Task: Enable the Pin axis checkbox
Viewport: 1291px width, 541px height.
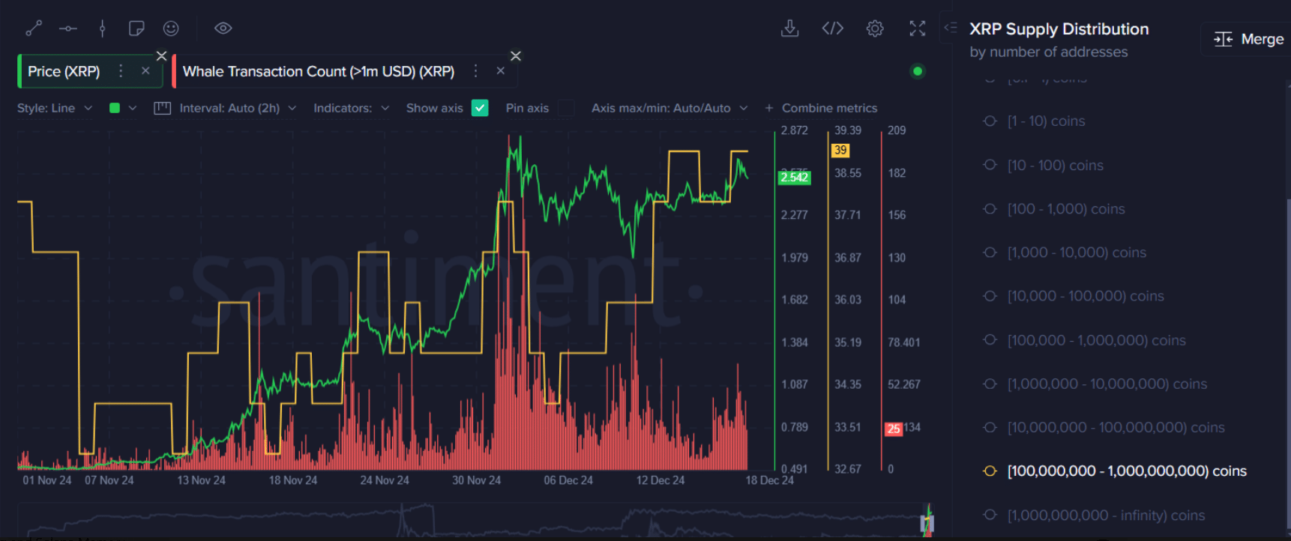Action: pyautogui.click(x=567, y=108)
